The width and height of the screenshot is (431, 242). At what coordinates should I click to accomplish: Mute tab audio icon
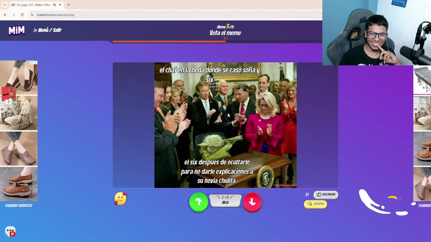click(x=54, y=5)
